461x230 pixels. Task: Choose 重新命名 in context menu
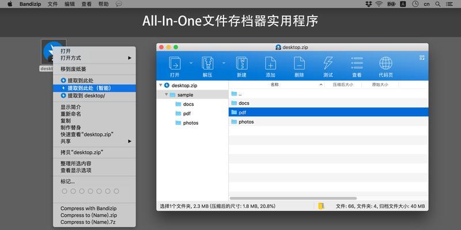95,114
